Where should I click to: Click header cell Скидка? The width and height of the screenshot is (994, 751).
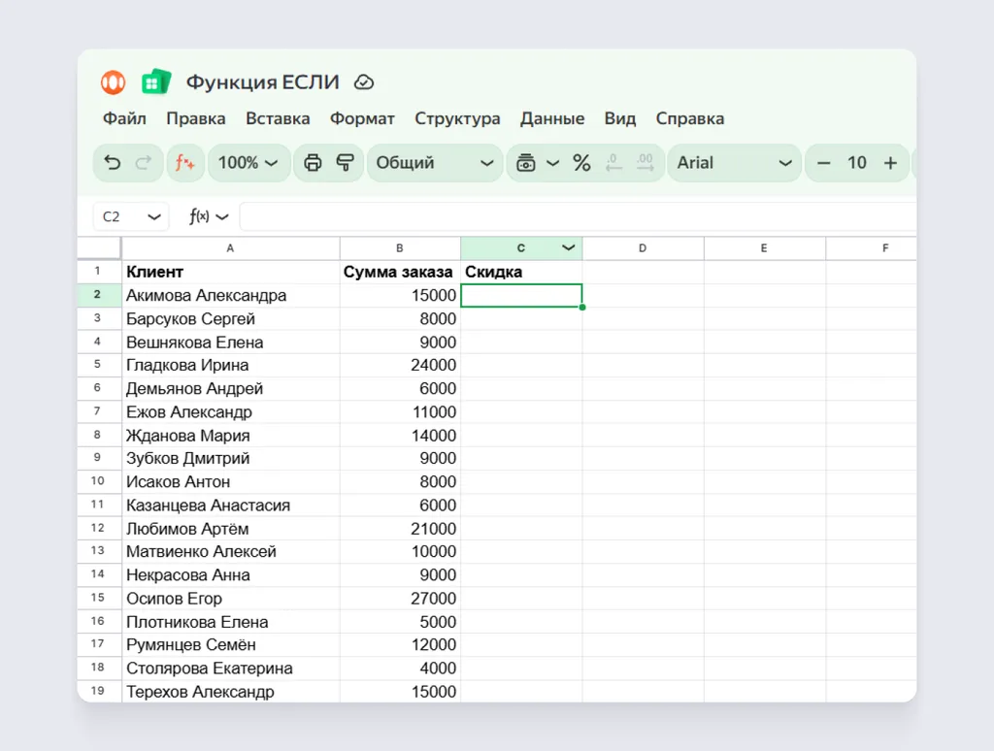[x=521, y=272]
